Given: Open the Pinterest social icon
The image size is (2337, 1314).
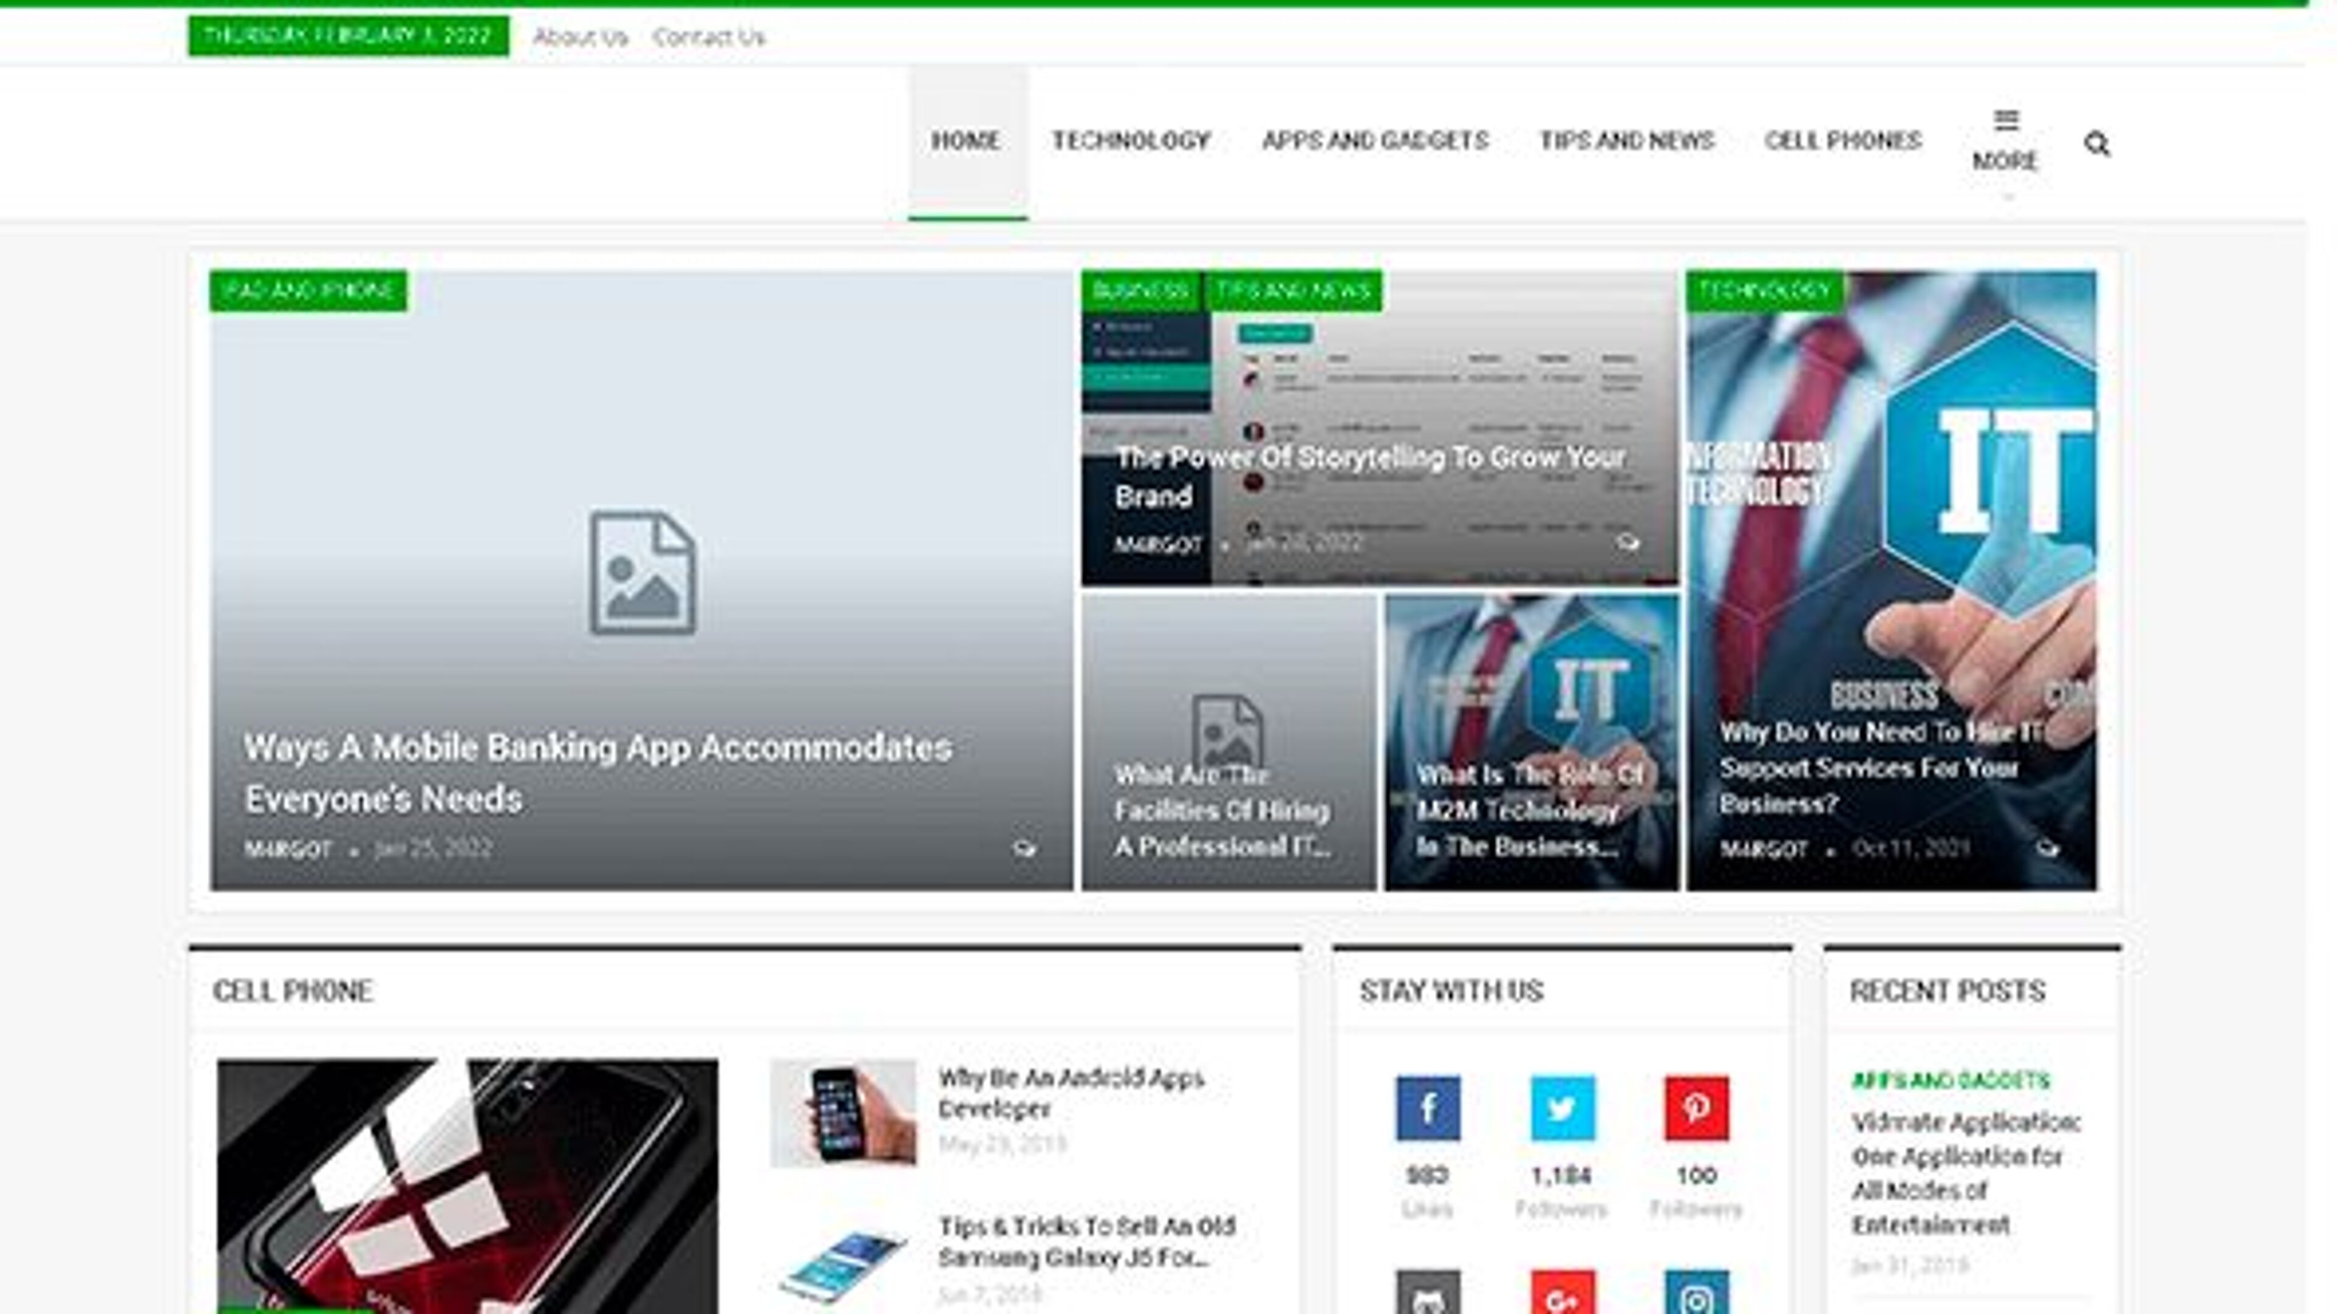Looking at the screenshot, I should (x=1696, y=1107).
